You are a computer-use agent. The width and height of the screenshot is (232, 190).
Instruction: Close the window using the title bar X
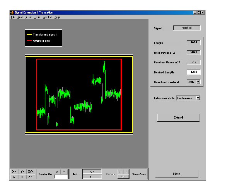(x=203, y=13)
